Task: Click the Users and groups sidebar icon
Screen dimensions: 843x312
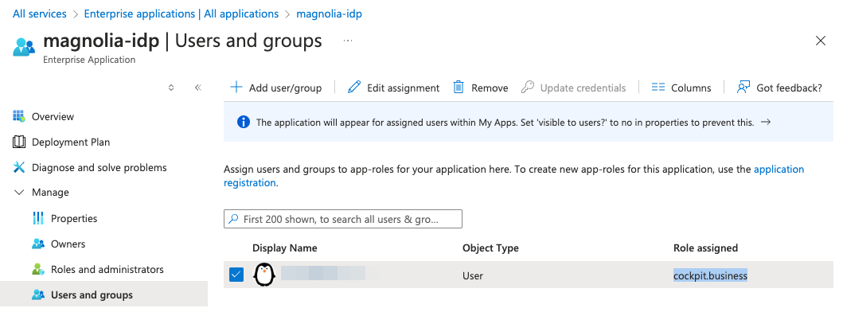Action: tap(37, 294)
